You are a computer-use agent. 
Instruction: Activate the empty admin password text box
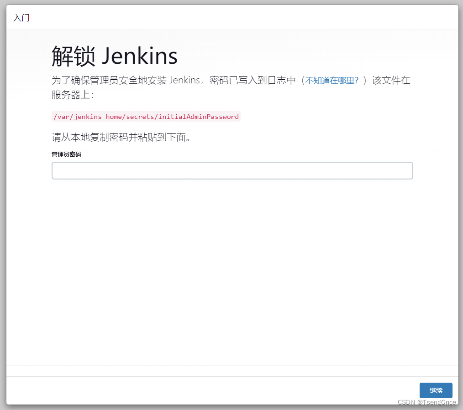tap(232, 170)
